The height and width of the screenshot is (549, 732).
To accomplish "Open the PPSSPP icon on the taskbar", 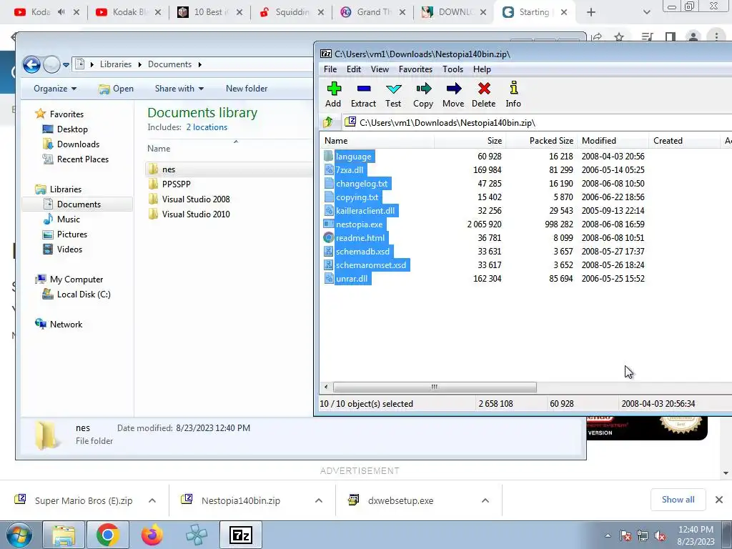I will [197, 535].
